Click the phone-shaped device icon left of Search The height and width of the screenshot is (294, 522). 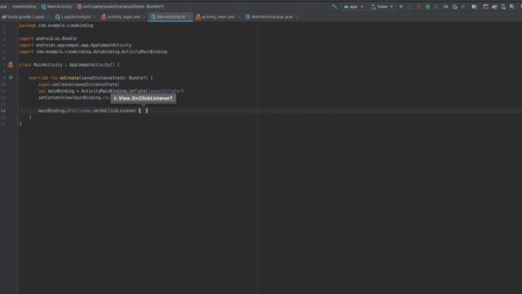pos(503,7)
